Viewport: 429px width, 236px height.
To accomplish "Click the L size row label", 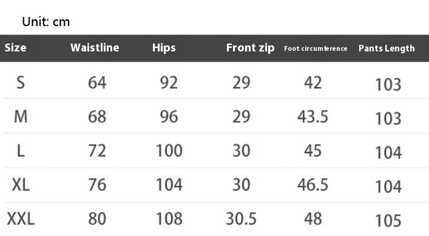I will pos(21,151).
